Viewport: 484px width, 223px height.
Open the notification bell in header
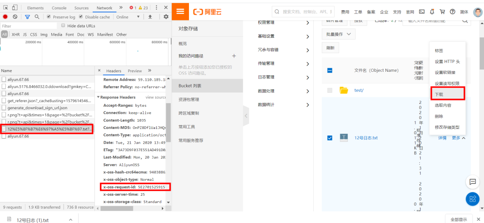pyautogui.click(x=432, y=12)
